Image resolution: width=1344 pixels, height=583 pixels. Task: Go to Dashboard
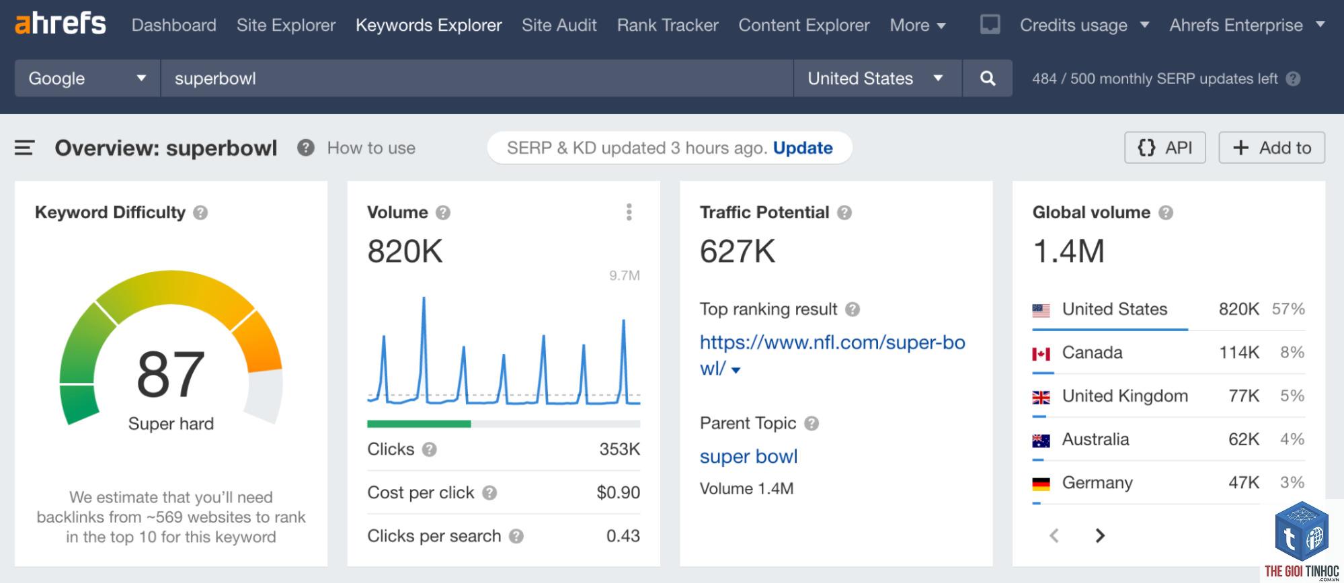pos(173,26)
